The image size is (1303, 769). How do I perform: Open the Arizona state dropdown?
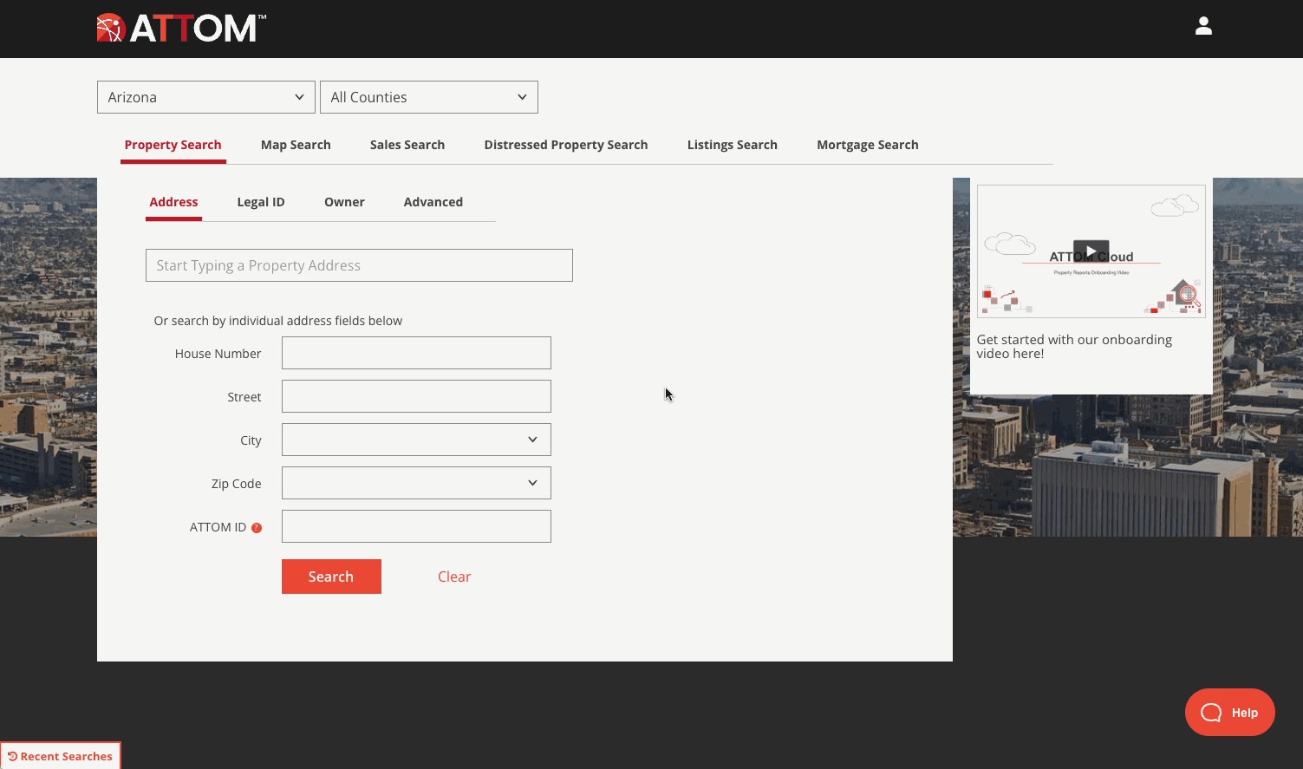pyautogui.click(x=205, y=97)
